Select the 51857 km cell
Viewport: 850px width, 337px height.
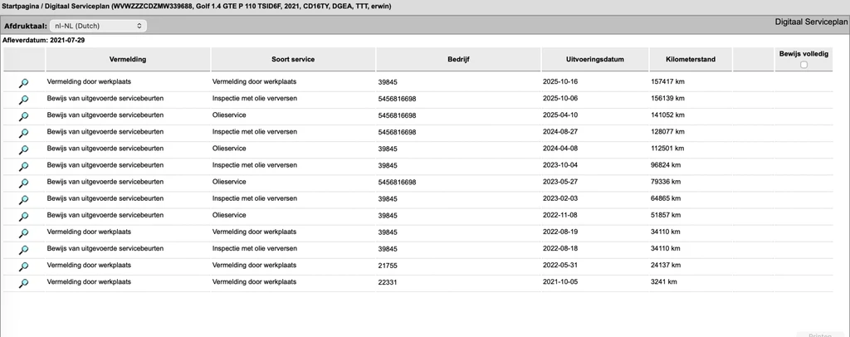(666, 215)
